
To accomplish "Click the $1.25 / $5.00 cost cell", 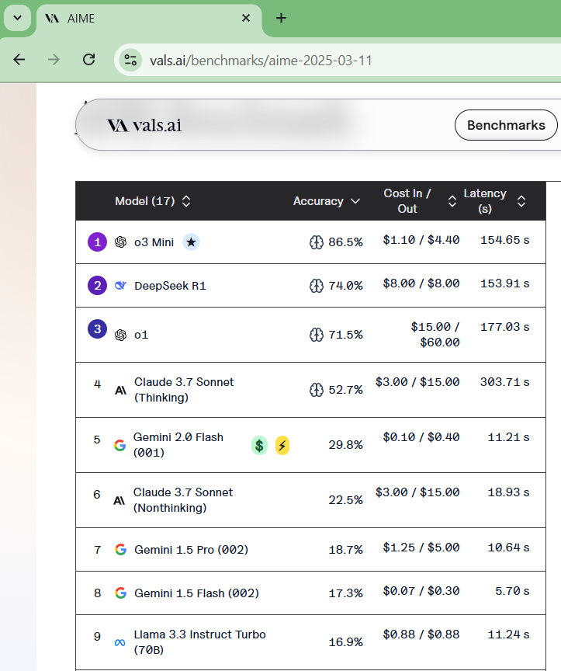I will coord(421,548).
